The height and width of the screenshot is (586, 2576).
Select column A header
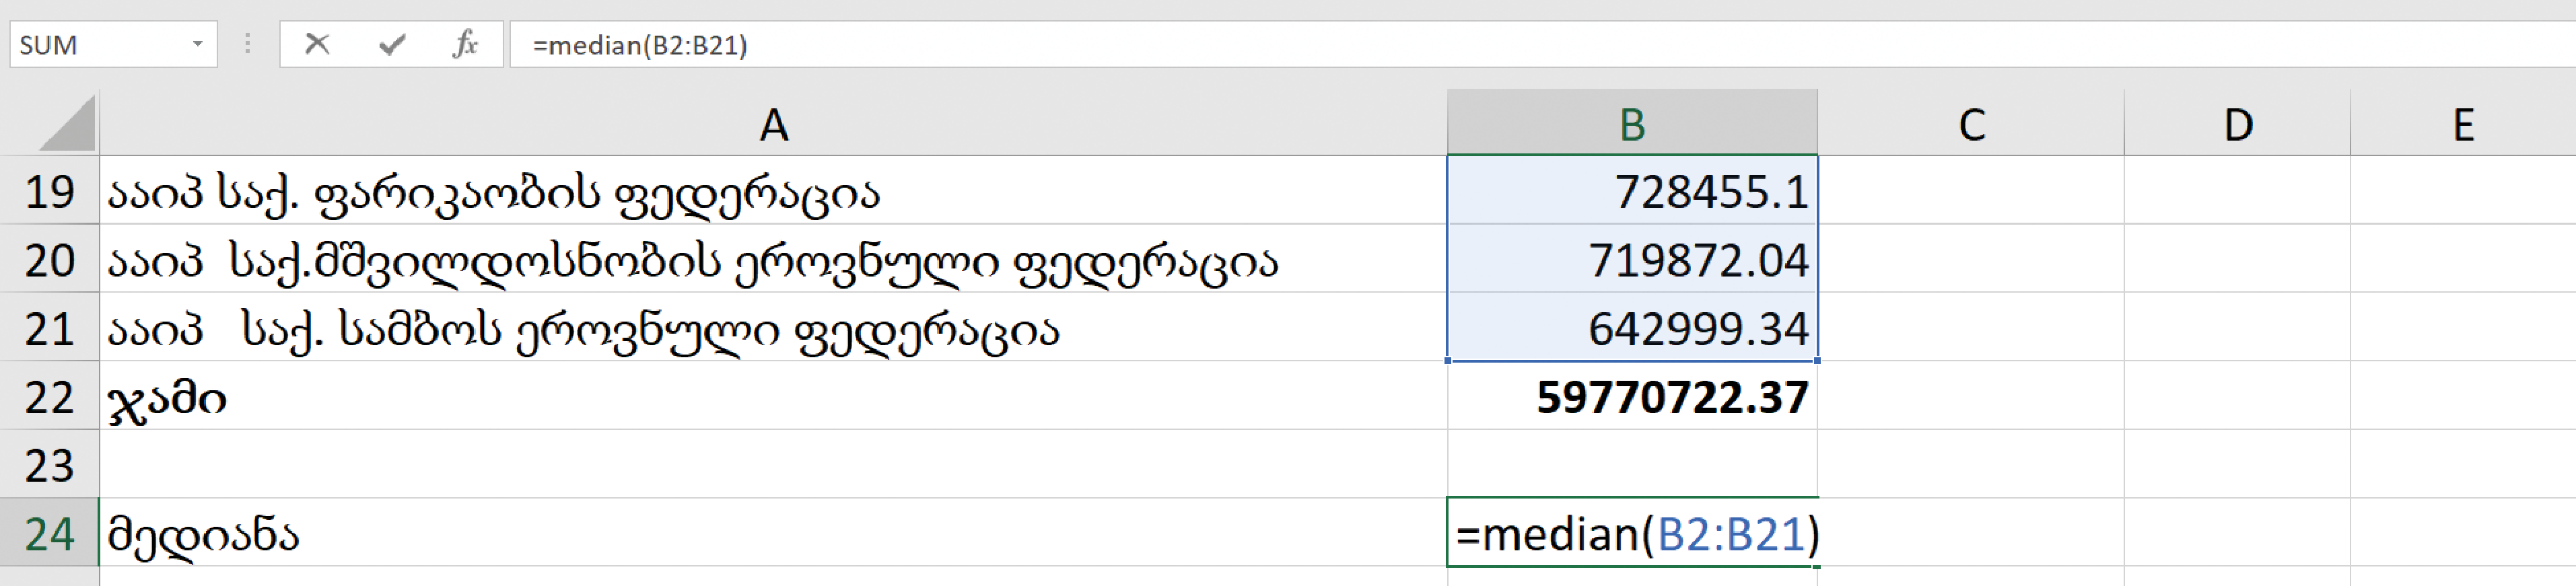tap(773, 123)
